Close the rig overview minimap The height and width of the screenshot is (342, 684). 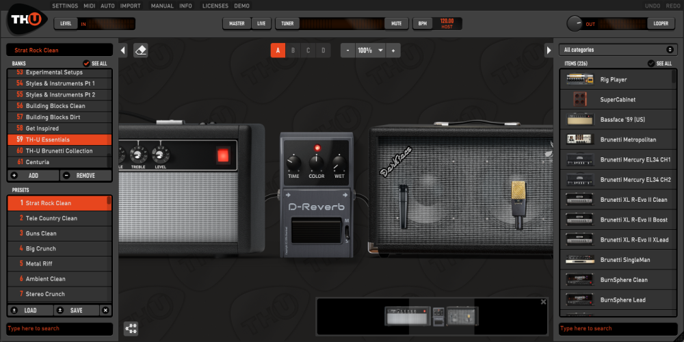click(x=543, y=302)
